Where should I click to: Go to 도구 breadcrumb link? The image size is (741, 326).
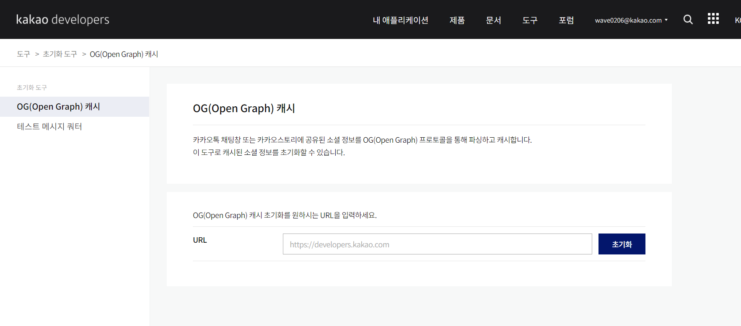click(23, 54)
